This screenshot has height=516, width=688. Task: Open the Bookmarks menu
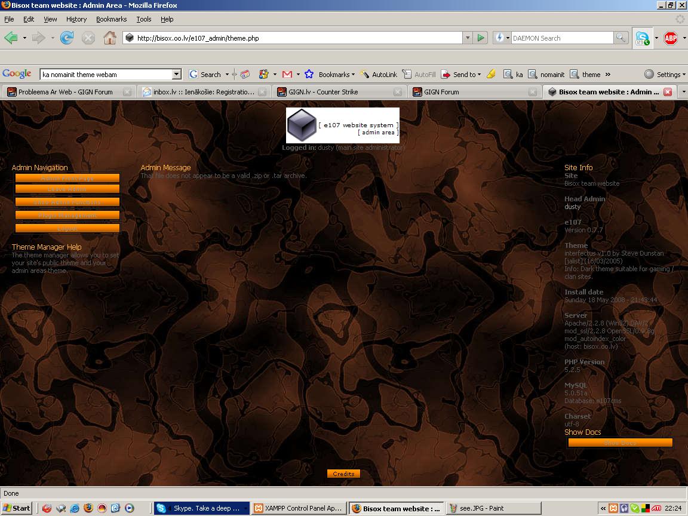tap(111, 19)
